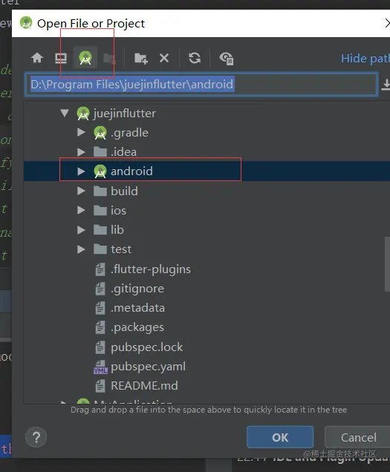Expand the android folder node
The height and width of the screenshot is (472, 390).
point(81,171)
